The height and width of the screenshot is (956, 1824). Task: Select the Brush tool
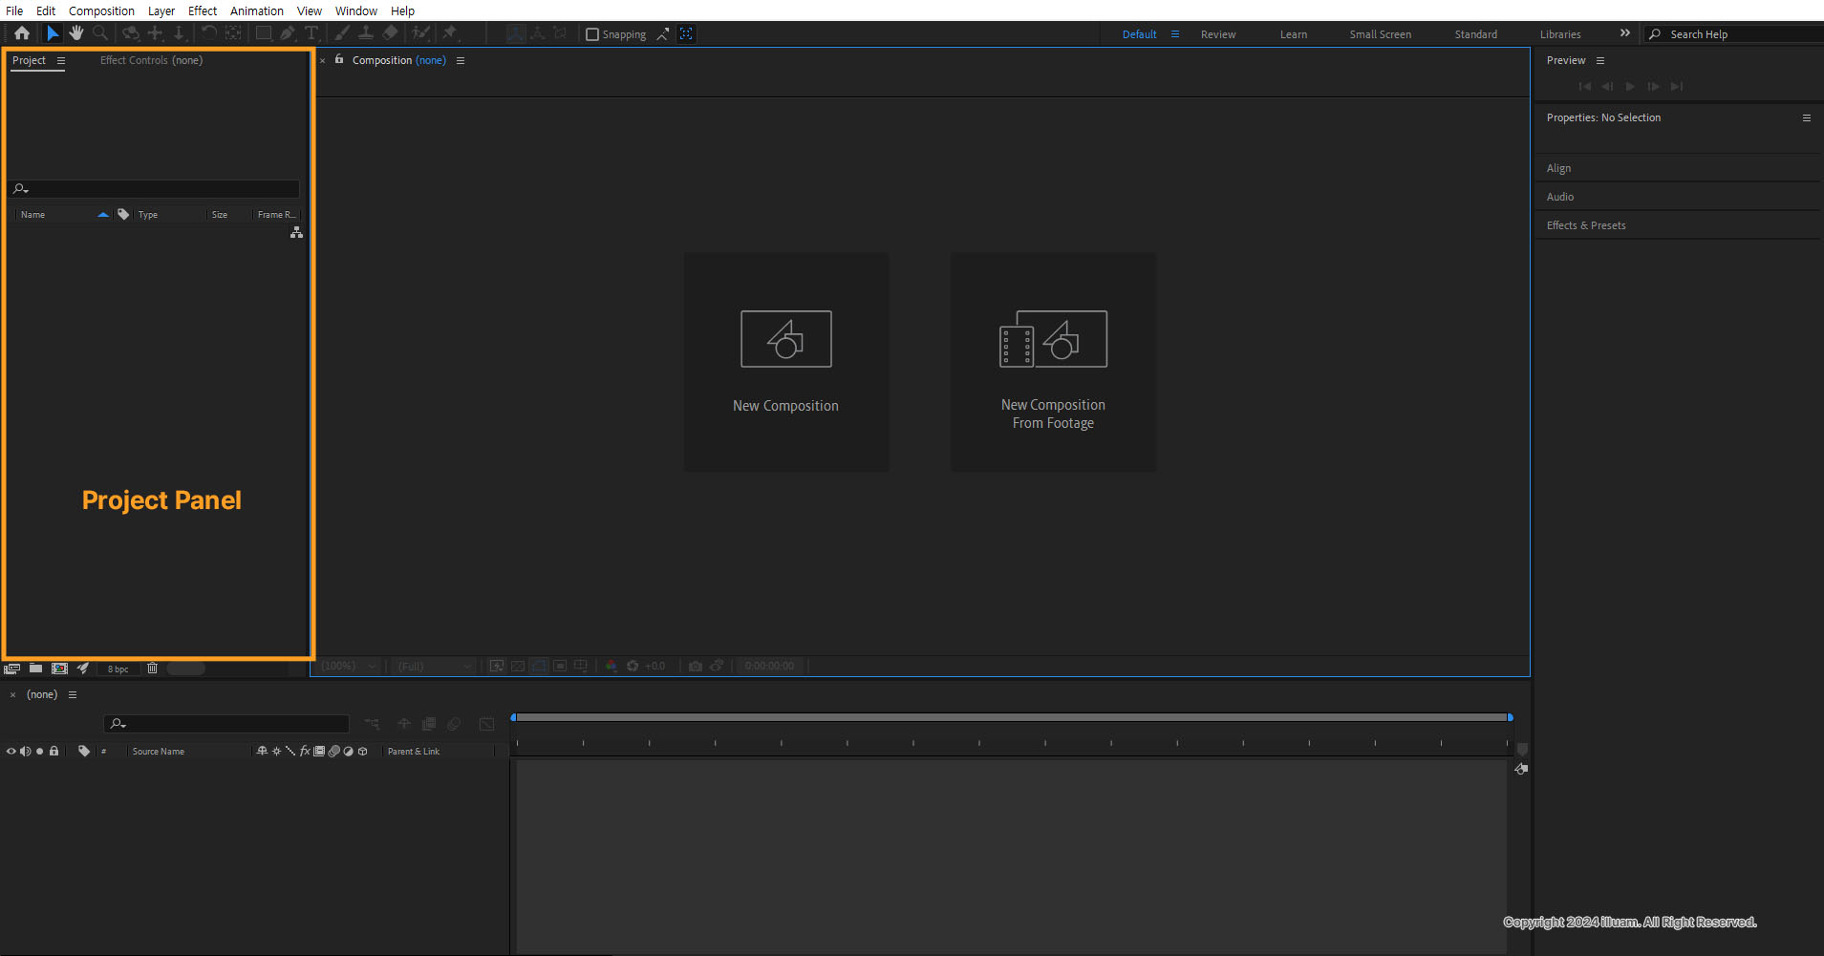(342, 33)
